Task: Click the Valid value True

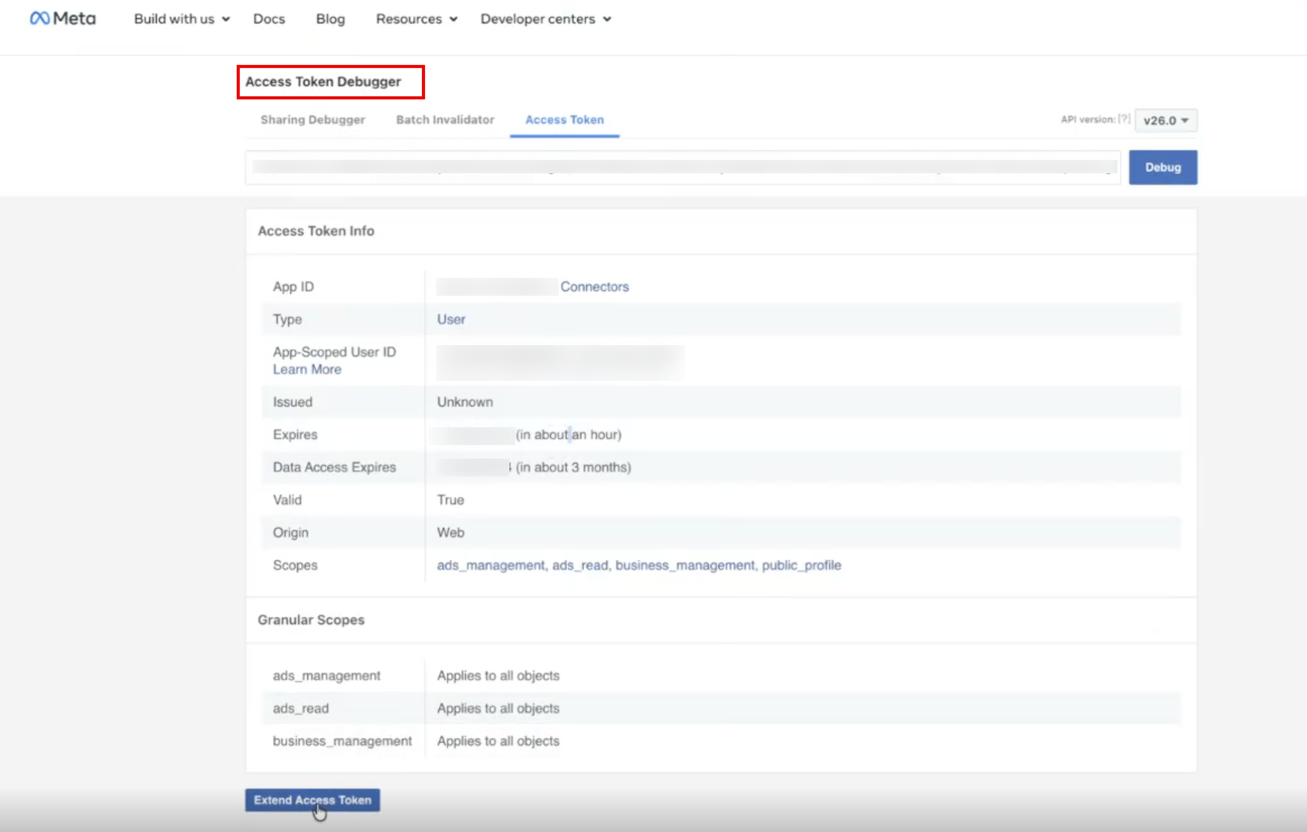Action: point(450,500)
